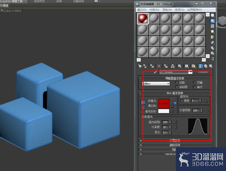226x171 pixels.
Task: Open the 选项(O) menu
Action: 180,10
